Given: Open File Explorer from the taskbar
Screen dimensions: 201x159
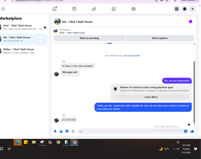Looking at the screenshot, I should click(x=34, y=142).
